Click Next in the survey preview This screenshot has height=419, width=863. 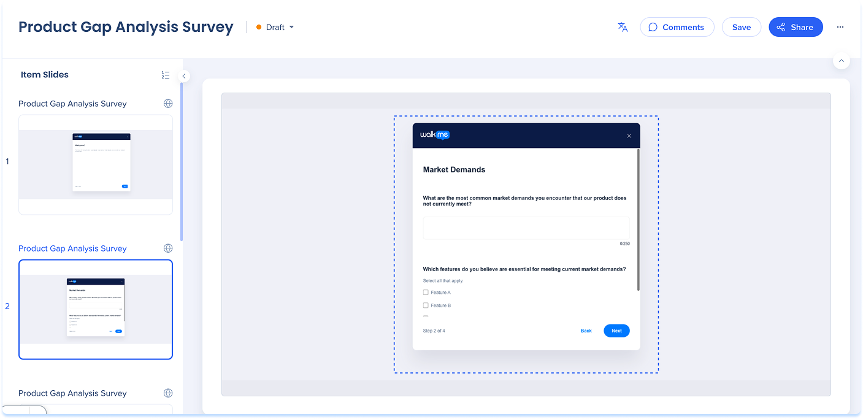pyautogui.click(x=616, y=331)
